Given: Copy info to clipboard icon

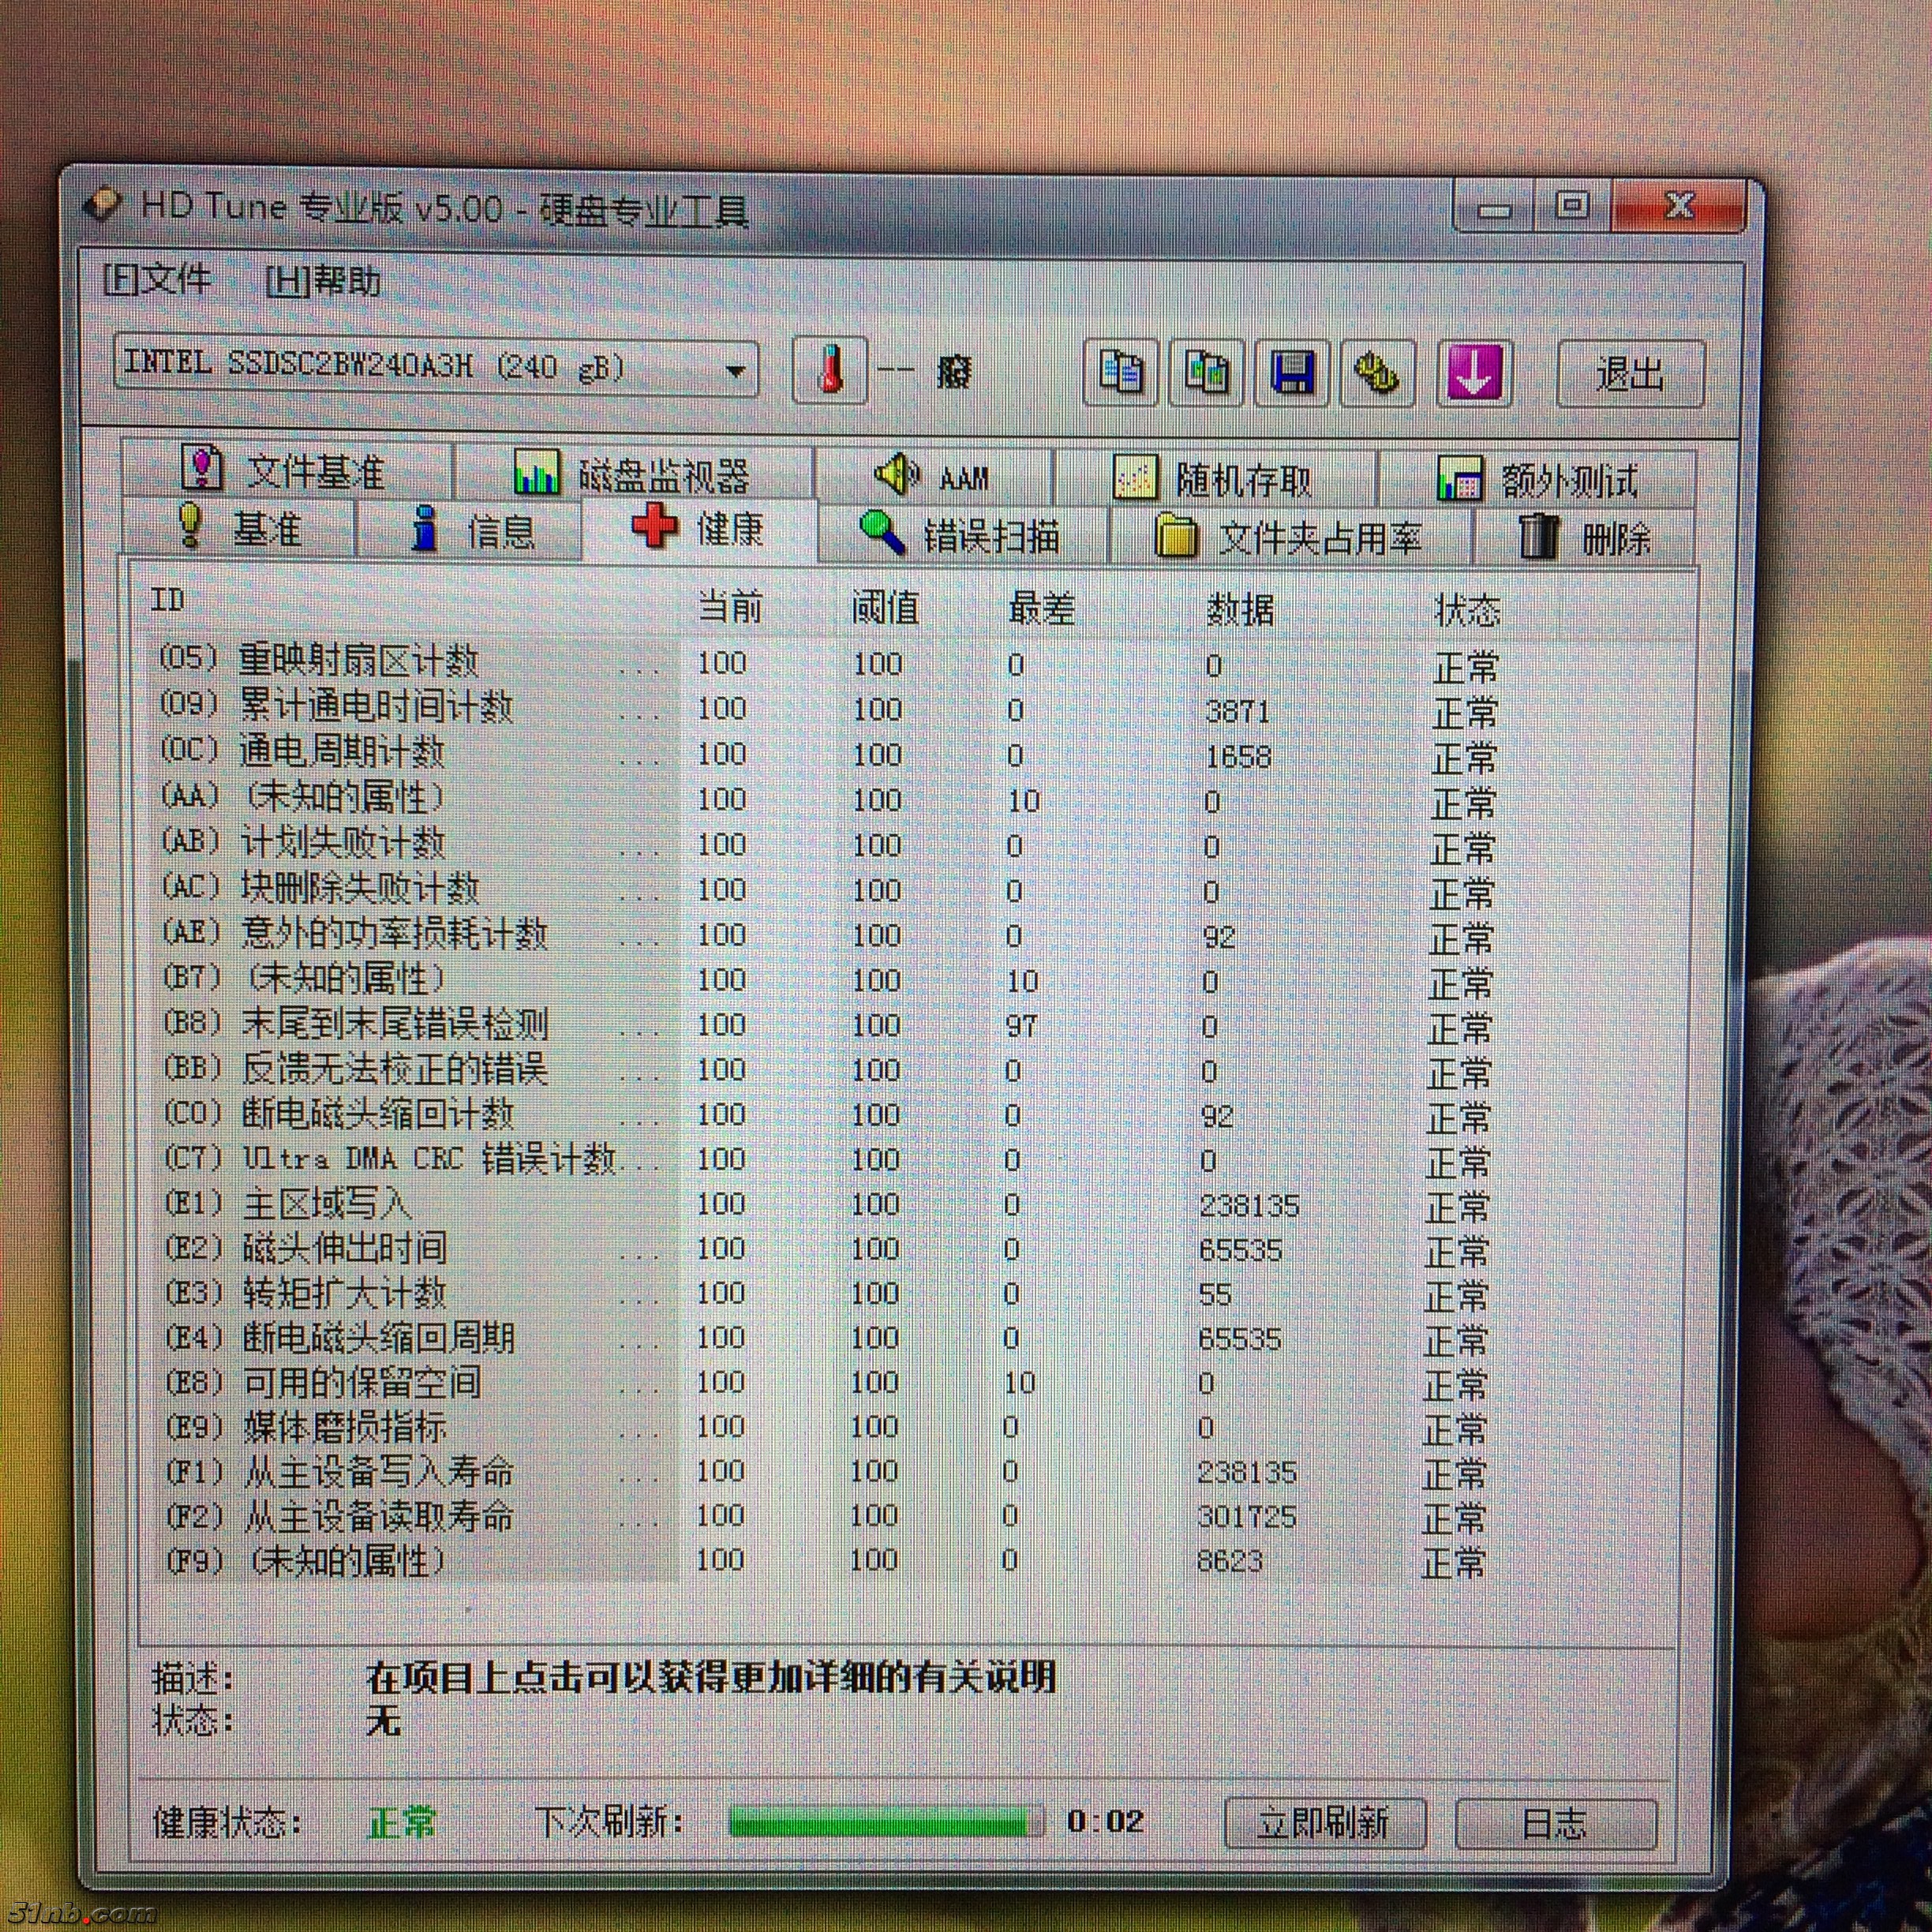Looking at the screenshot, I should [x=1121, y=373].
